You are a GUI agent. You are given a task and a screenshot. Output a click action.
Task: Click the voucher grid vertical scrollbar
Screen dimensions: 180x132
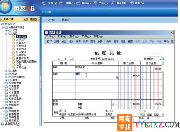pos(163,89)
